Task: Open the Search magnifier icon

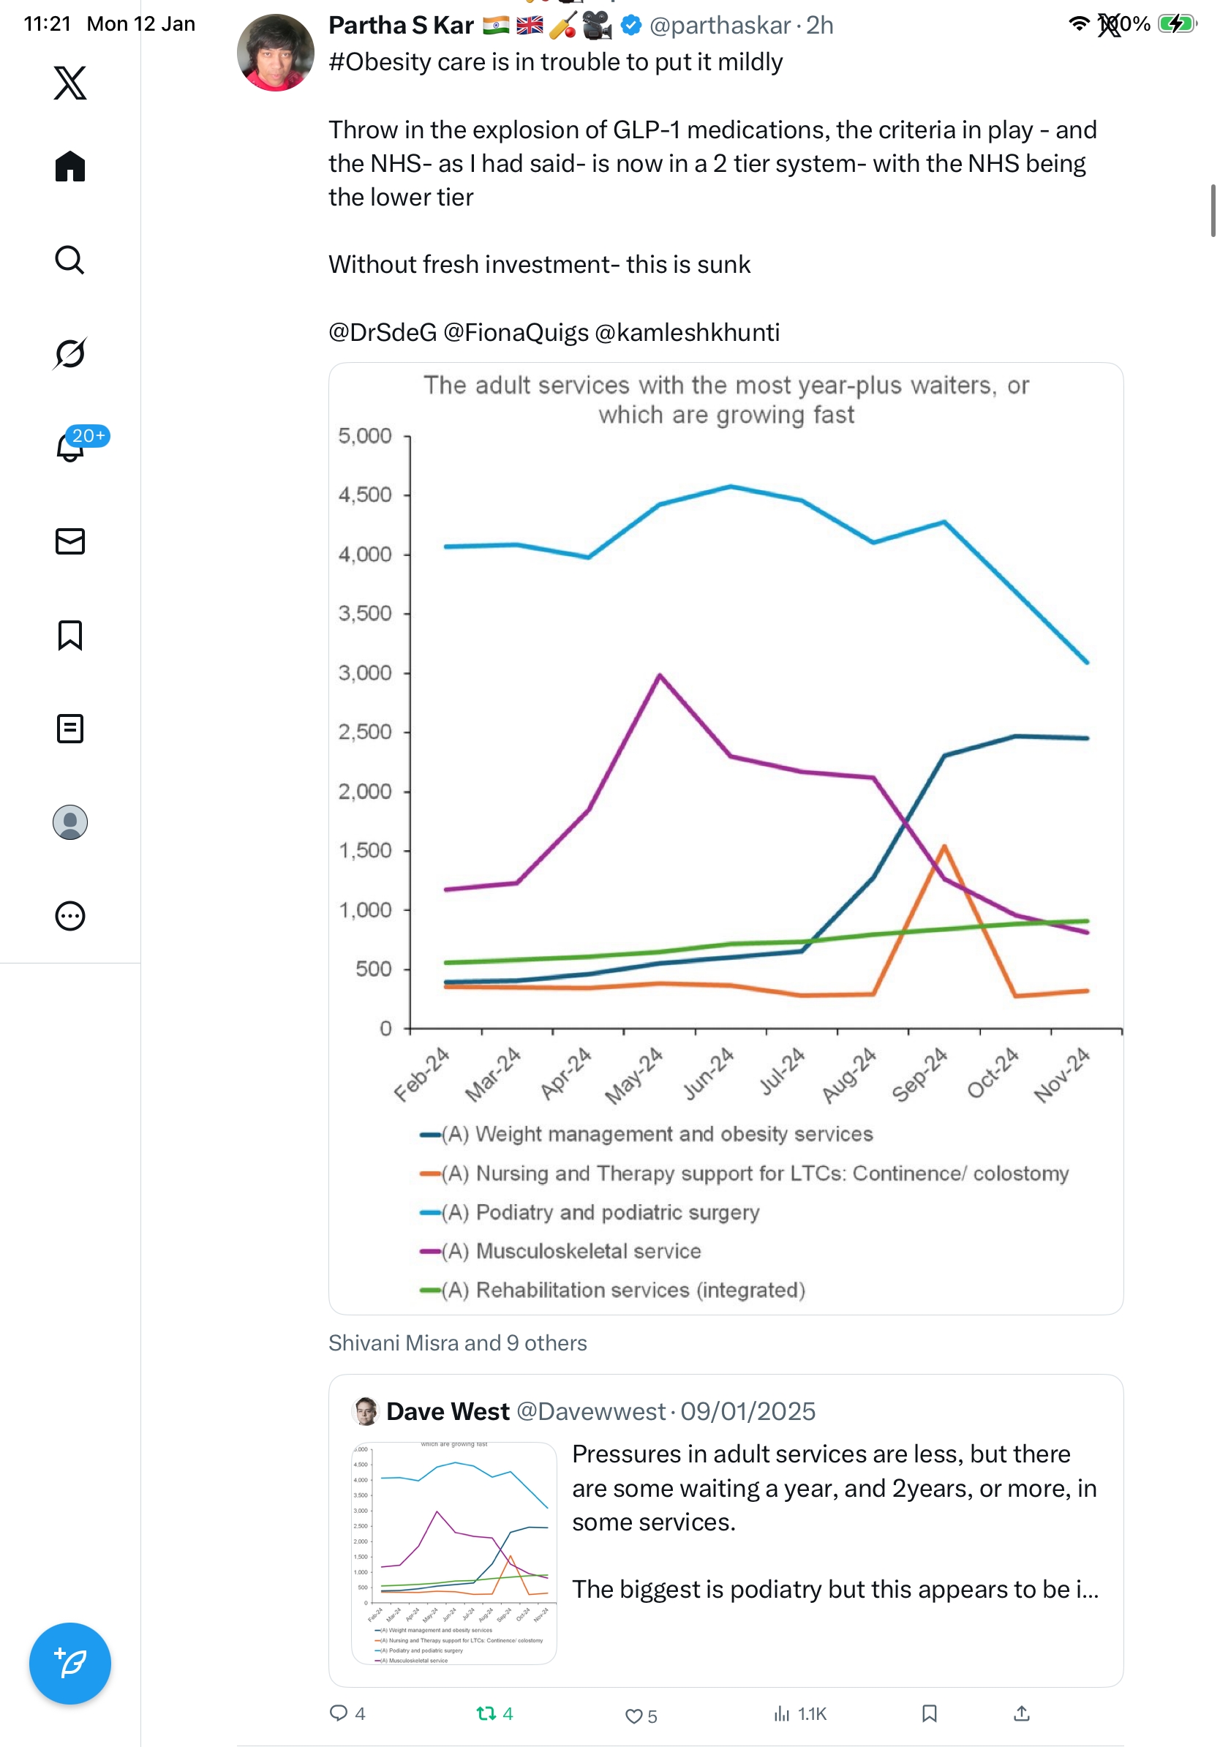Action: [70, 260]
